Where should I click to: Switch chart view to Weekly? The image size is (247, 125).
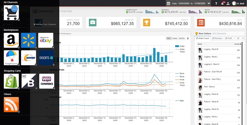click(x=175, y=38)
